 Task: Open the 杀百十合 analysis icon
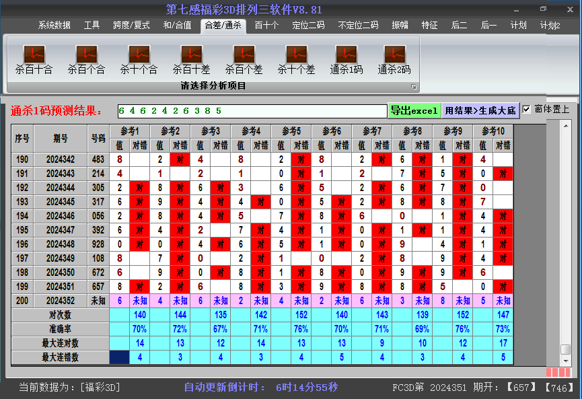(34, 60)
